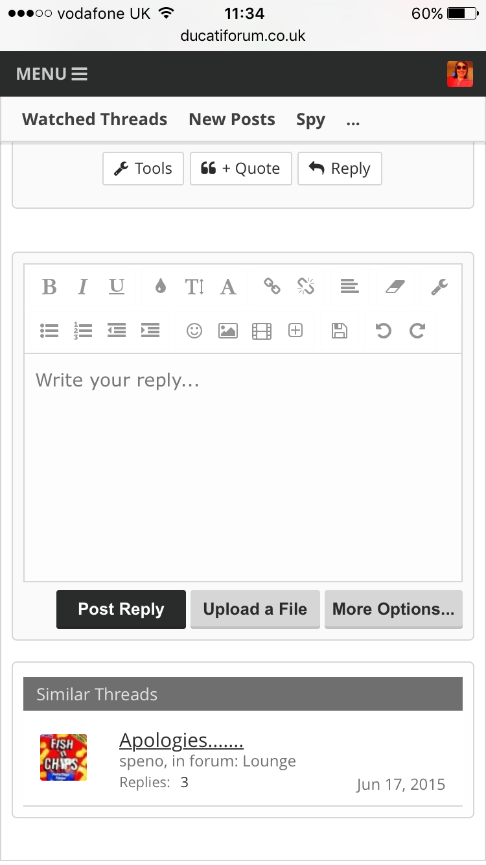The image size is (486, 865).
Task: Toggle bold formatting in editor
Action: (49, 287)
